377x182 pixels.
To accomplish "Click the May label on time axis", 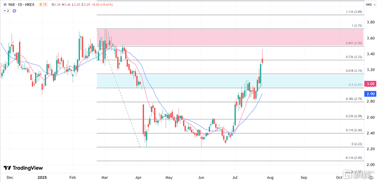I will (x=169, y=177).
